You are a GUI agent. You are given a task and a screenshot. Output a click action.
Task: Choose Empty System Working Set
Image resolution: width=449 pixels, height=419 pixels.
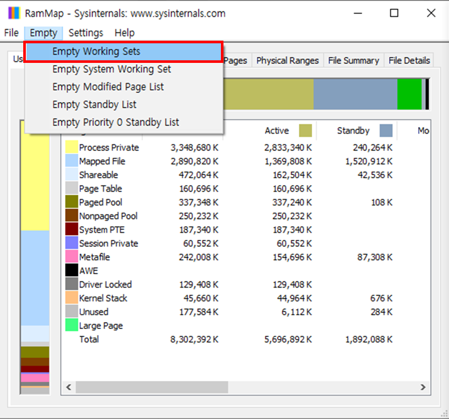pos(123,69)
